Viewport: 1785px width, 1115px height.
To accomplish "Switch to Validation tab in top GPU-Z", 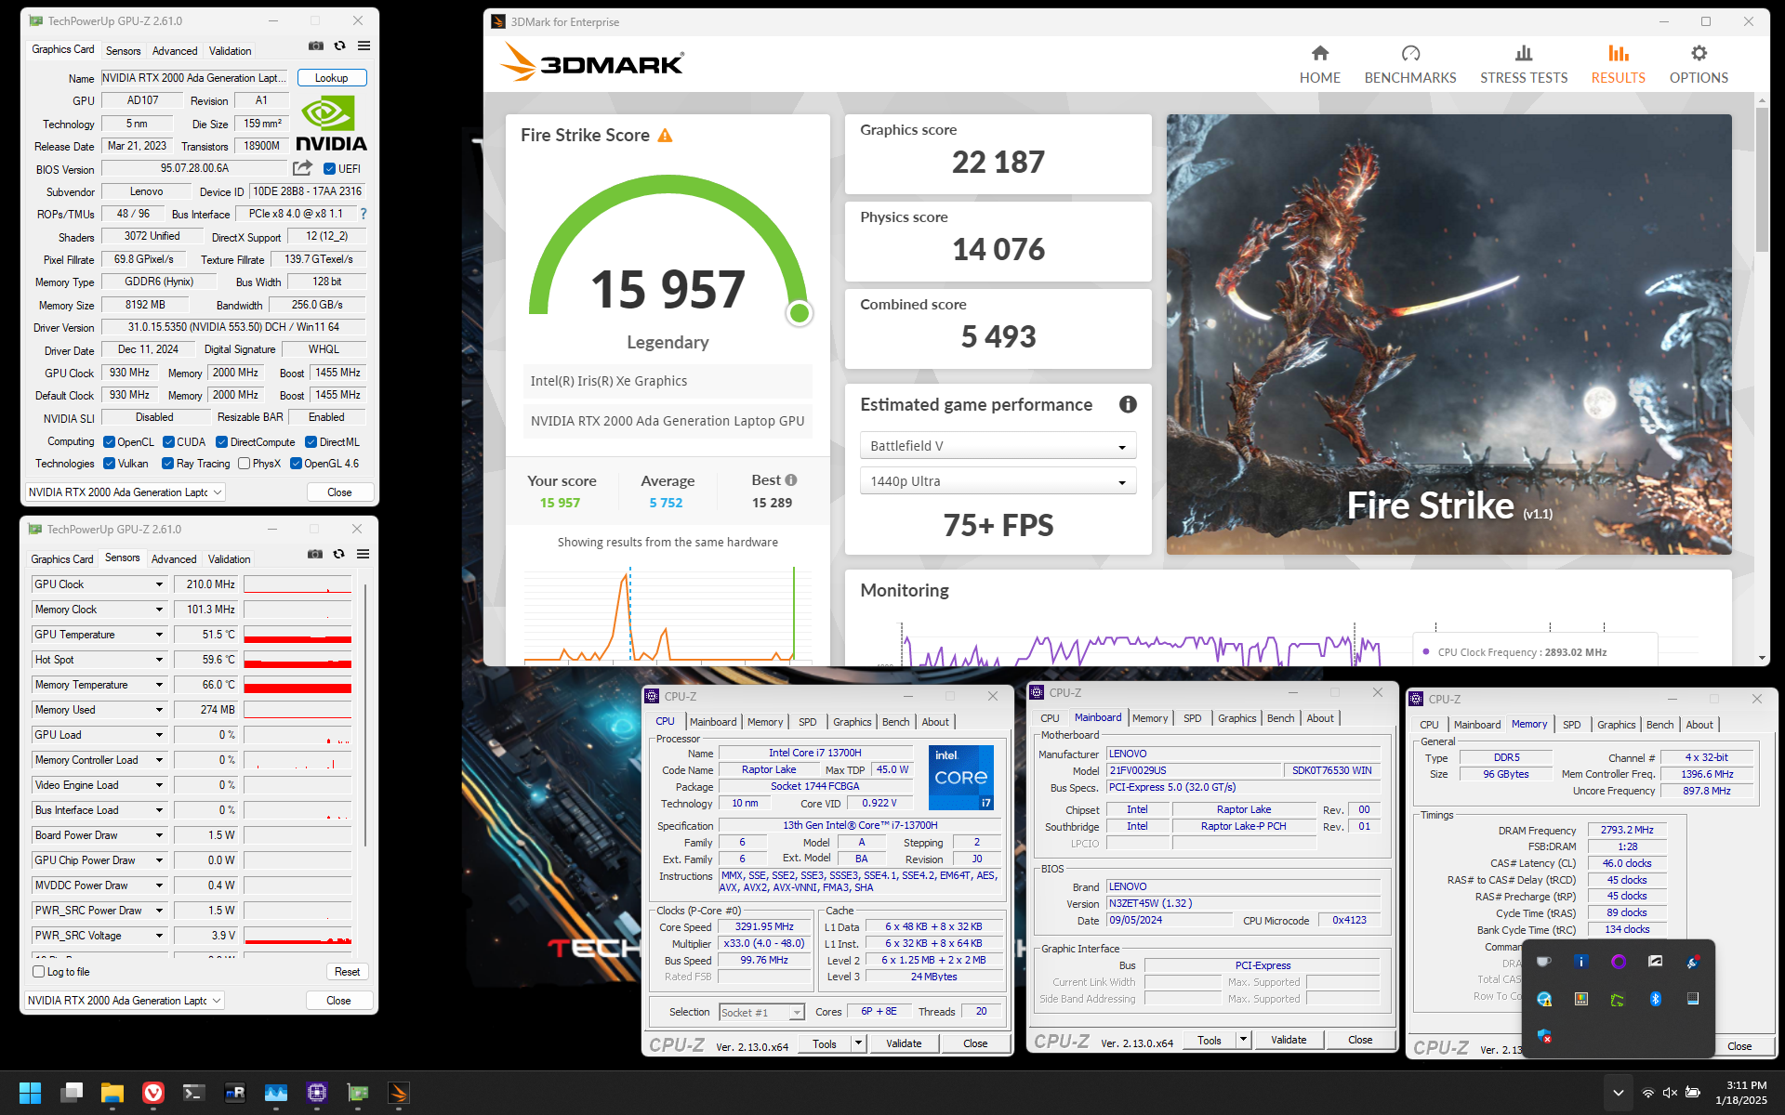I will [230, 51].
